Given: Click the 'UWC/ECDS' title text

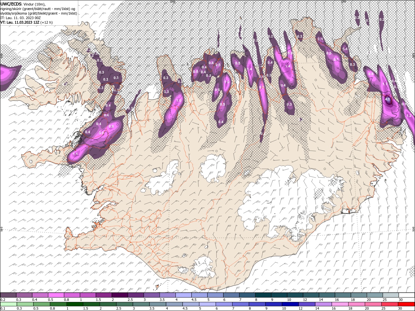Looking at the screenshot, I should coord(11,4).
